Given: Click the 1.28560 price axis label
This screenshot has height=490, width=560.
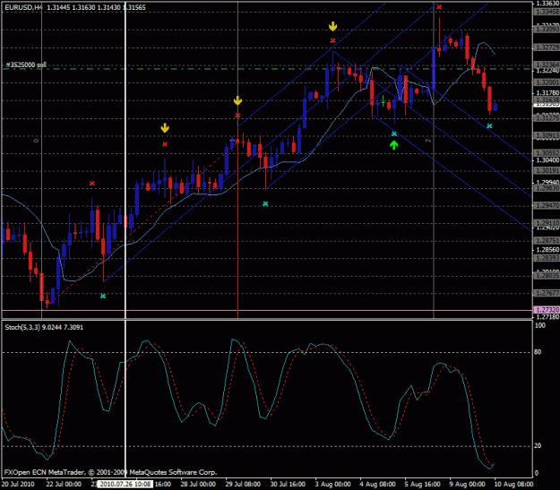Looking at the screenshot, I should [x=547, y=250].
